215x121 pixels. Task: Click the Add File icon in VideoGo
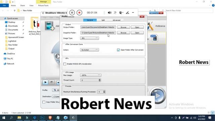coord(50,26)
